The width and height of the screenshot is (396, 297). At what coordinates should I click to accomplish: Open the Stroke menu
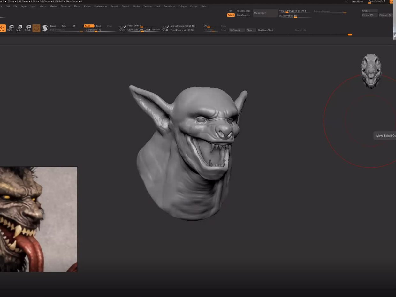coord(136,6)
